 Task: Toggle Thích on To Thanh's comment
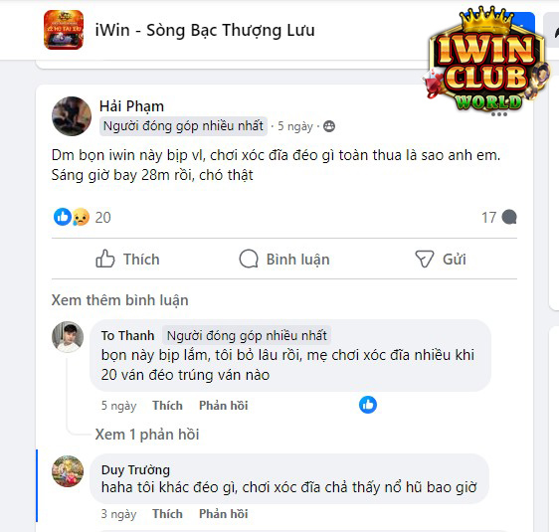167,406
